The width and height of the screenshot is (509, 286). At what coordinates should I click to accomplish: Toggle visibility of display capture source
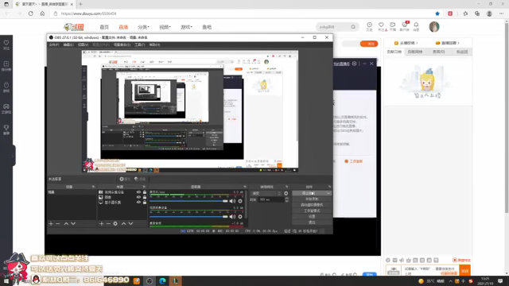point(138,202)
